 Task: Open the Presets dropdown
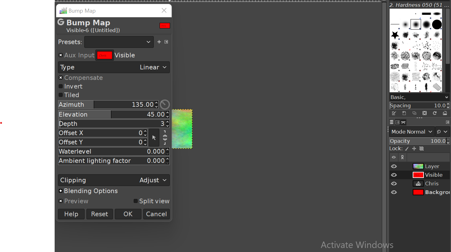tap(119, 42)
